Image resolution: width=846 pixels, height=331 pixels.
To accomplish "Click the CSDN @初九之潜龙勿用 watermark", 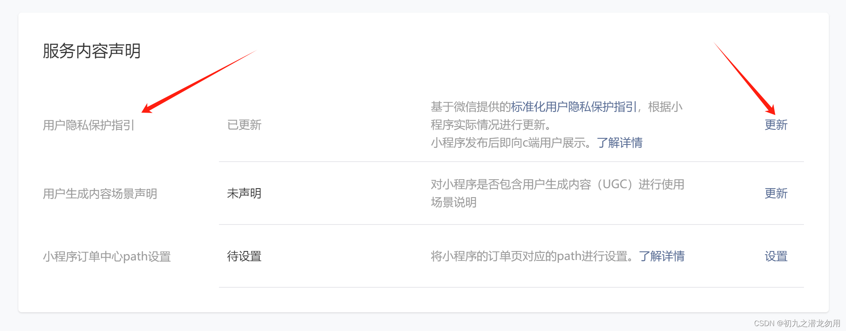I will click(x=797, y=324).
